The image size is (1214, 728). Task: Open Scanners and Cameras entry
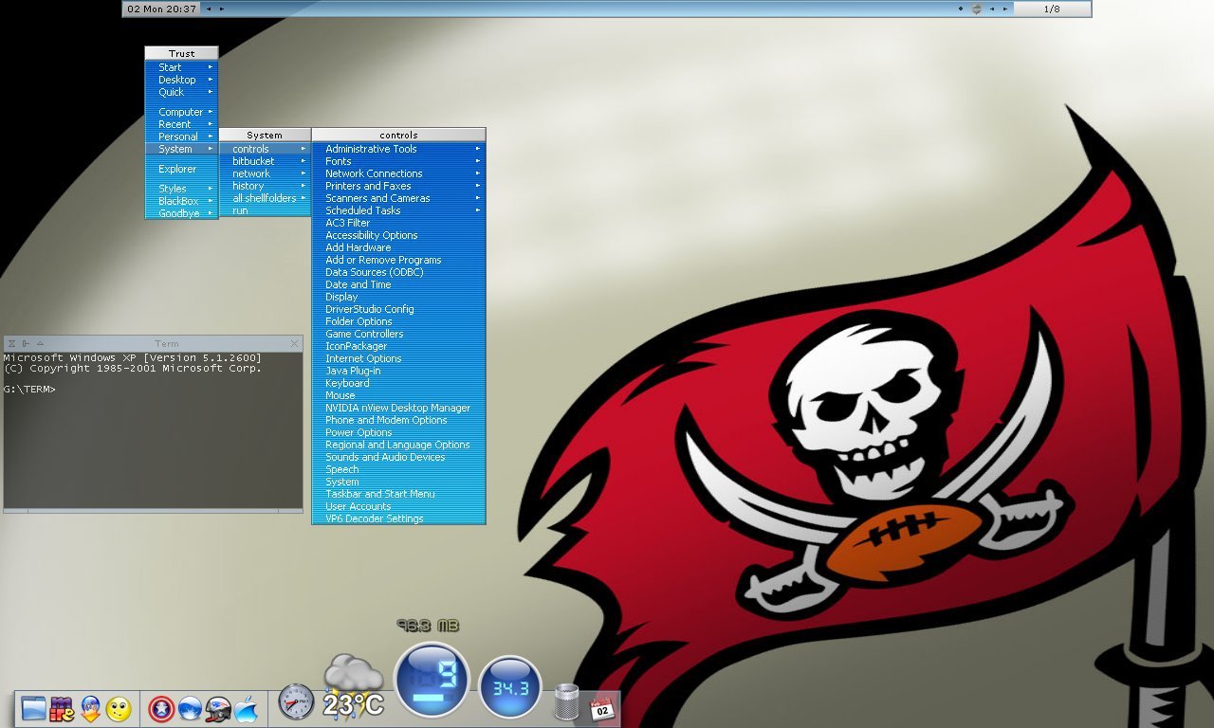click(x=398, y=198)
